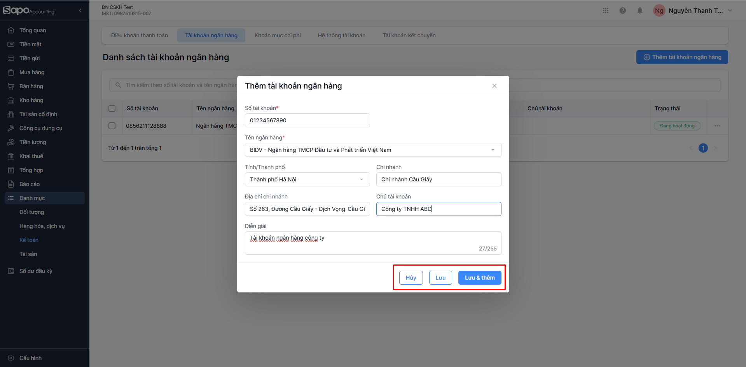The height and width of the screenshot is (367, 746).
Task: Click the notification bell icon
Action: [639, 10]
